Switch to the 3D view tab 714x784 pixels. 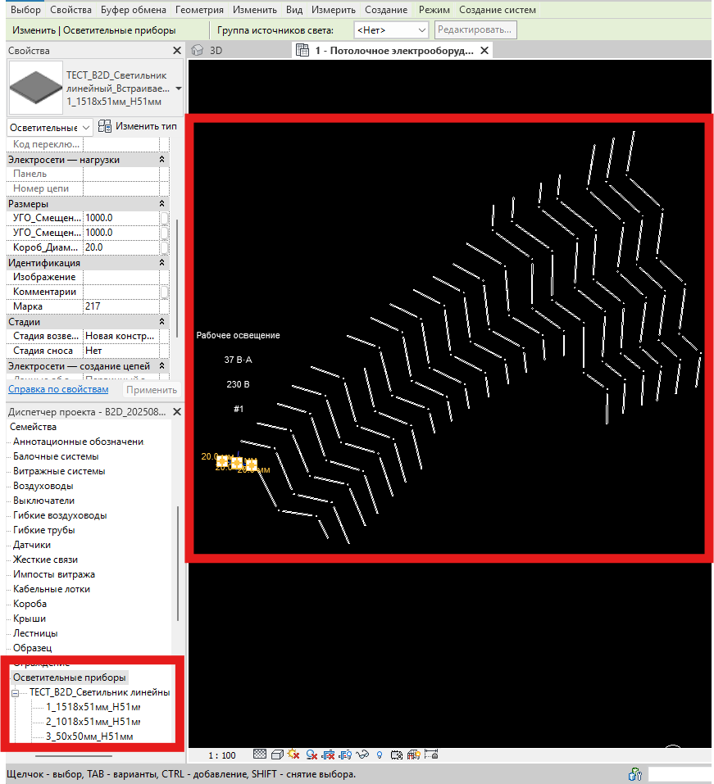216,50
